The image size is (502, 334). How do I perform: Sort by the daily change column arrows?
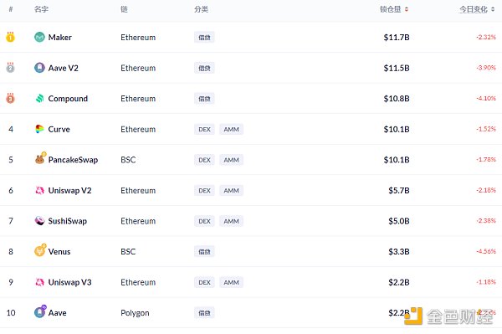(x=493, y=9)
